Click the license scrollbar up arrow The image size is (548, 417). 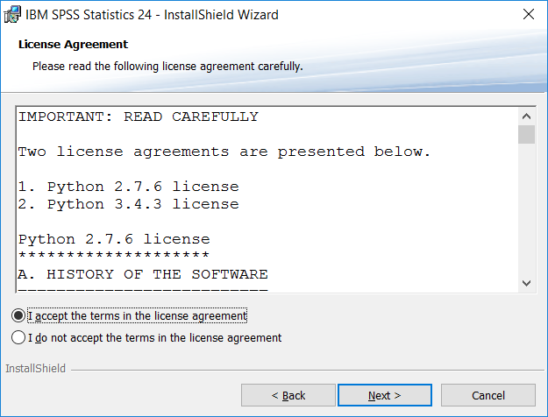(x=526, y=117)
